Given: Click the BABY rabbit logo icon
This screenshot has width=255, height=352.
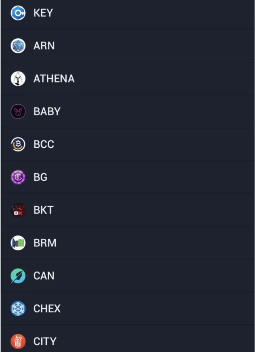Looking at the screenshot, I should (x=18, y=112).
